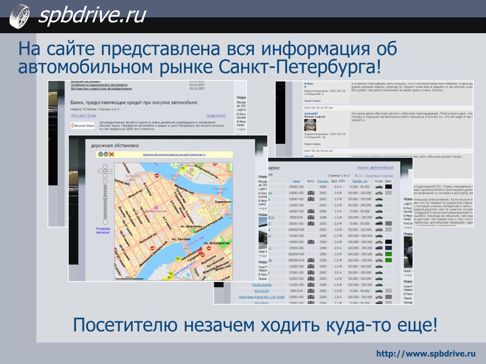Open photo icon in the 350000 RUR row
The height and width of the screenshot is (364, 486).
tap(310, 260)
